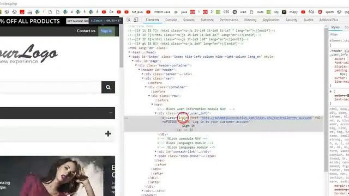Click the Contact us link
Image resolution: width=349 pixels, height=196 pixels.
pos(86,31)
